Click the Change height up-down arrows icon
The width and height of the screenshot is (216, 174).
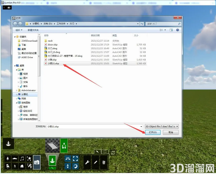point(68,166)
